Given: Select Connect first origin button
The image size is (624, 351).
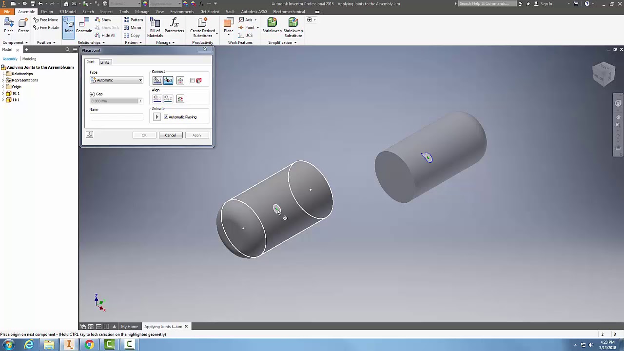Looking at the screenshot, I should click(157, 80).
